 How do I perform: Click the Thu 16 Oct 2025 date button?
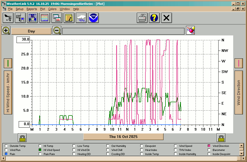click(123, 137)
